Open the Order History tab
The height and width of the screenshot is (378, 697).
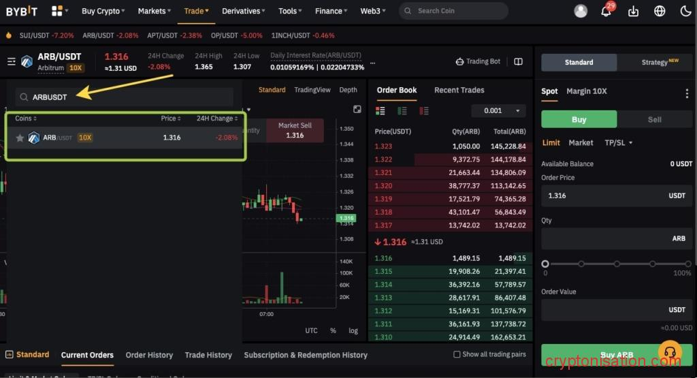[x=149, y=355]
